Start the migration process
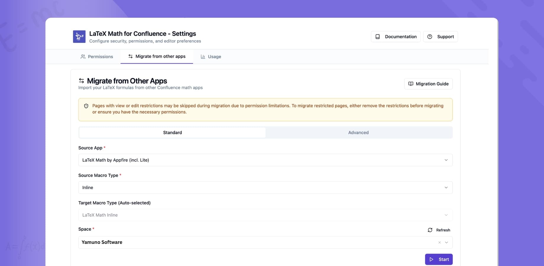 coord(439,259)
